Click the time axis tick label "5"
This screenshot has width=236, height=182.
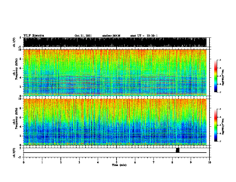pyautogui.click(x=117, y=162)
